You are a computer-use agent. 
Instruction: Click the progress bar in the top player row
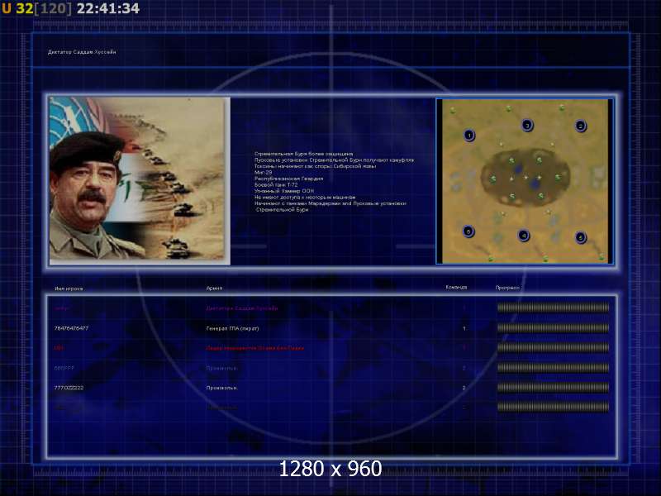(x=553, y=308)
